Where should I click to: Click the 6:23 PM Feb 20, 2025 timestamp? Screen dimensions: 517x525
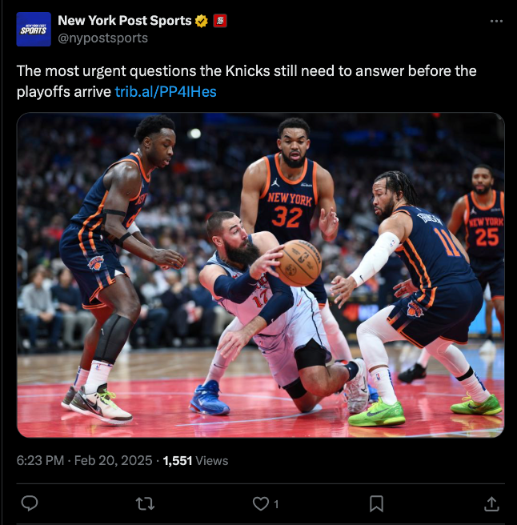coord(84,461)
